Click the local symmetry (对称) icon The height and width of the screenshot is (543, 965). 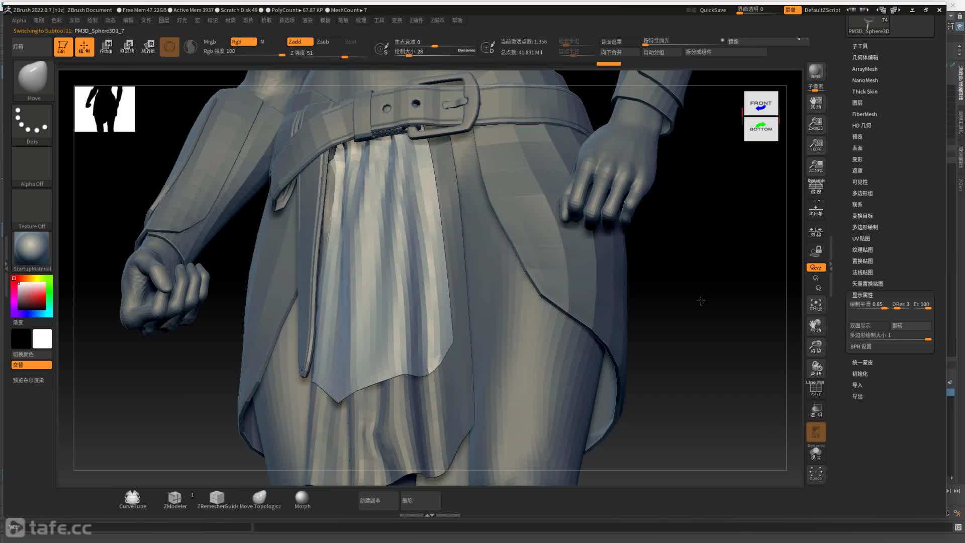click(816, 231)
